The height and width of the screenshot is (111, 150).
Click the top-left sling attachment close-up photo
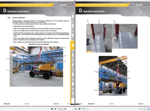pyautogui.click(x=99, y=38)
